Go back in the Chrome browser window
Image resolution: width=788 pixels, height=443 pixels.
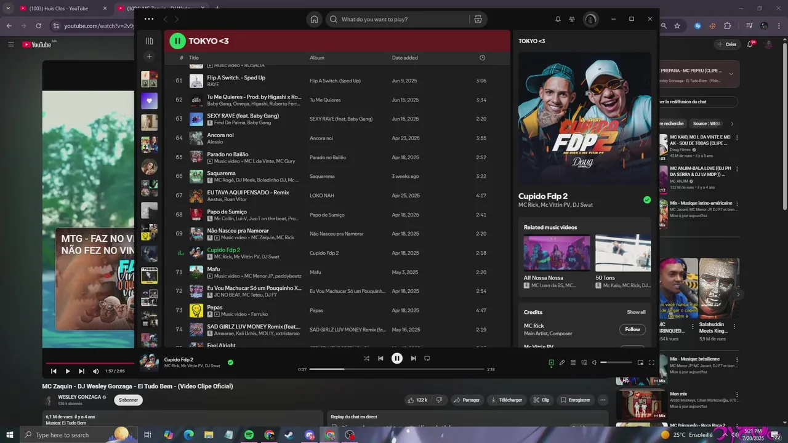(x=9, y=26)
